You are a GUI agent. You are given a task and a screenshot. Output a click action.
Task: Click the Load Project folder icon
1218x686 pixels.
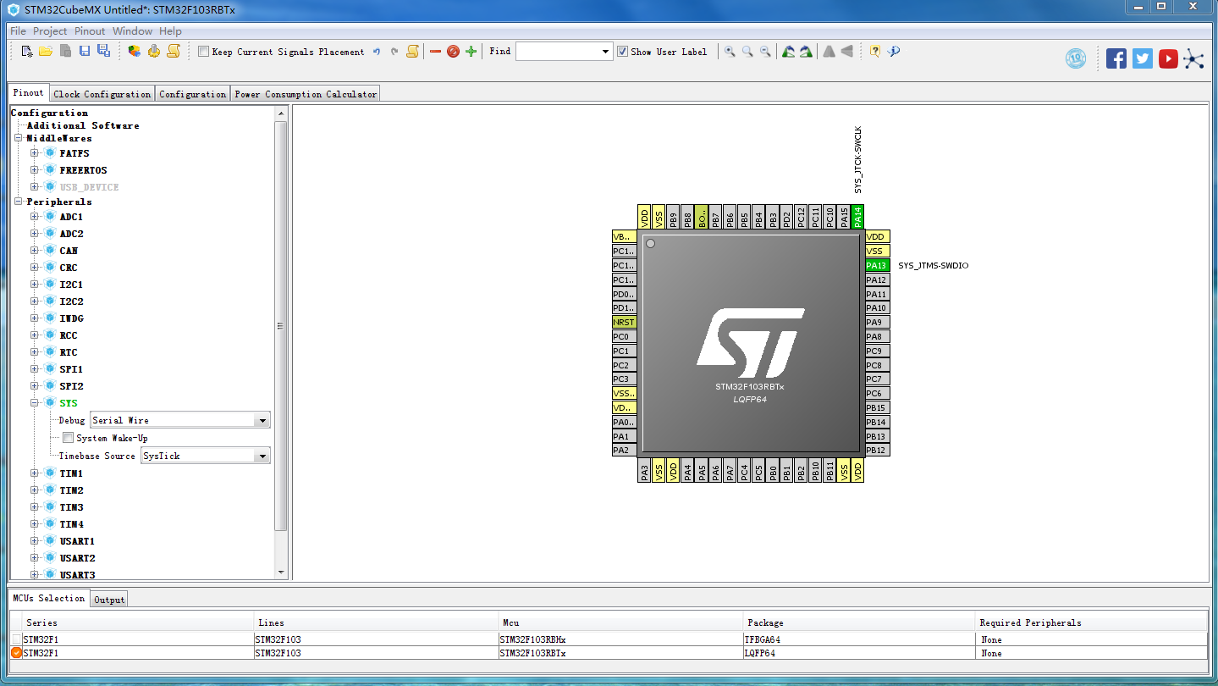coord(46,52)
